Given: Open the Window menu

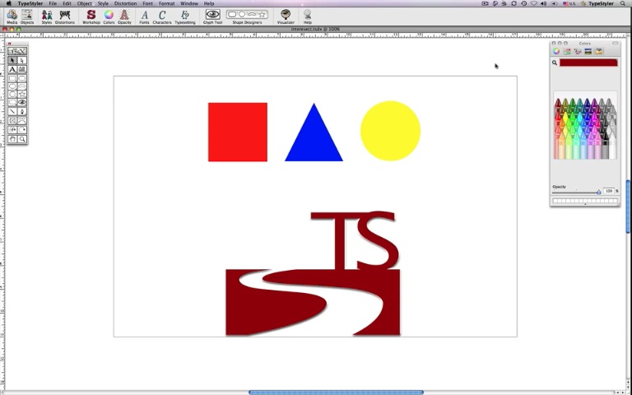Looking at the screenshot, I should [x=189, y=3].
